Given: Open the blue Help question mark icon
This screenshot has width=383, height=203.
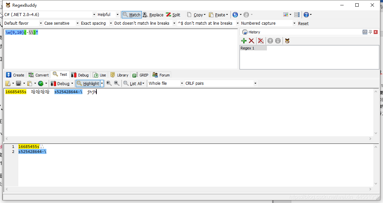Looking at the screenshot, I should (306, 15).
